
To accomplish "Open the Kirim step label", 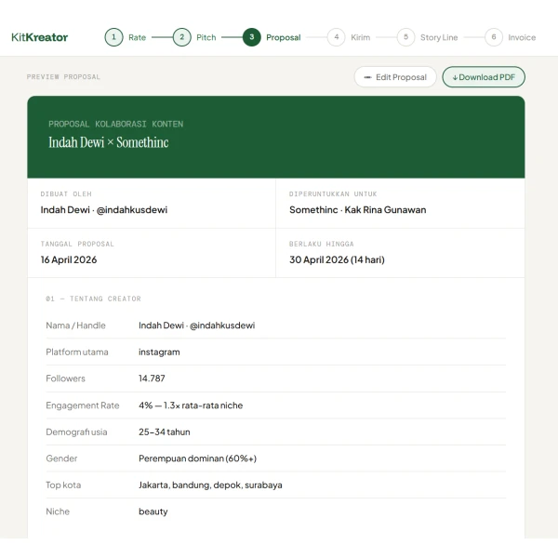I will (x=361, y=37).
